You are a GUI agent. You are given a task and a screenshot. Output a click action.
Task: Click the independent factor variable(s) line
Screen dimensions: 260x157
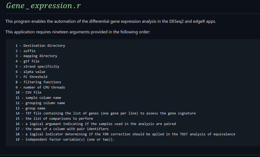tap(65, 139)
